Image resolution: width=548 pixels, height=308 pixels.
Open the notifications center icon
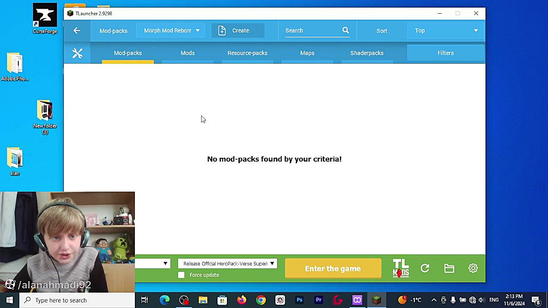536,300
